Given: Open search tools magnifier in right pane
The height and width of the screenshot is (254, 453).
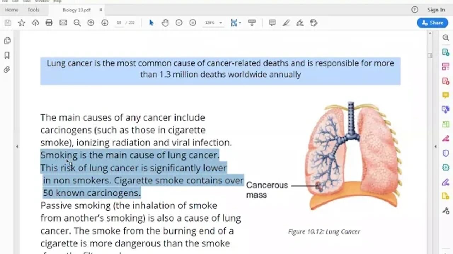Looking at the screenshot, I should [446, 38].
